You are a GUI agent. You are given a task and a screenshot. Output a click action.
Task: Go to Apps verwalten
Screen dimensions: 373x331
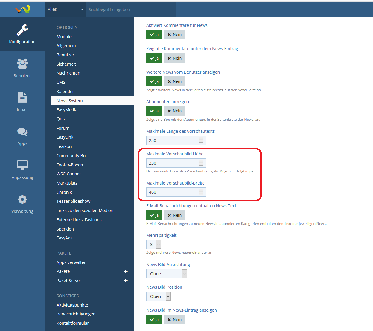click(72, 262)
